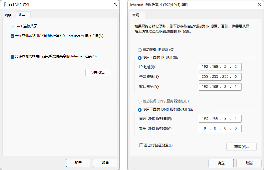This screenshot has width=264, height=170.
Task: Enable 退出时验证设置 checkbox
Action: point(141,145)
